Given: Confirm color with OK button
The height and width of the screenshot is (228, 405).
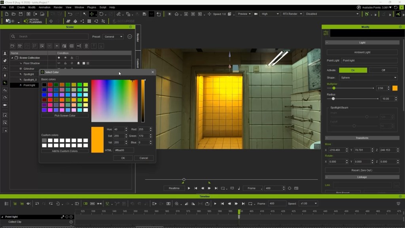Looking at the screenshot, I should coord(123,158).
